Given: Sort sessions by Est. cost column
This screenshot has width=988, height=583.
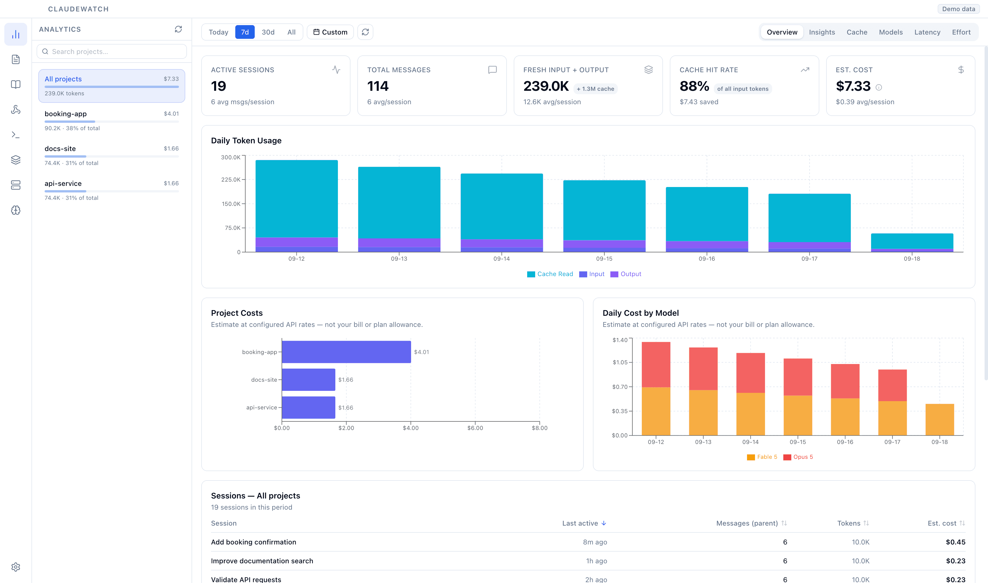Looking at the screenshot, I should (946, 523).
